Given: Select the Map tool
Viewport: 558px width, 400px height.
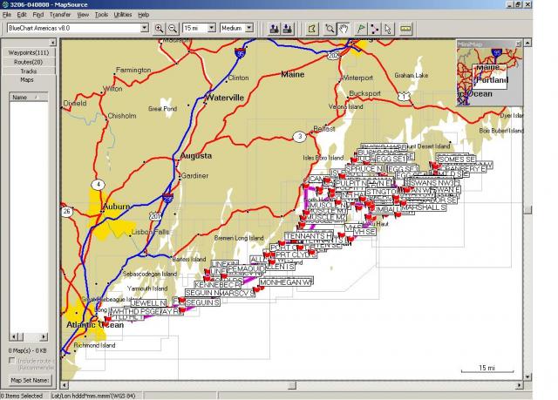Looking at the screenshot, I should click(312, 29).
